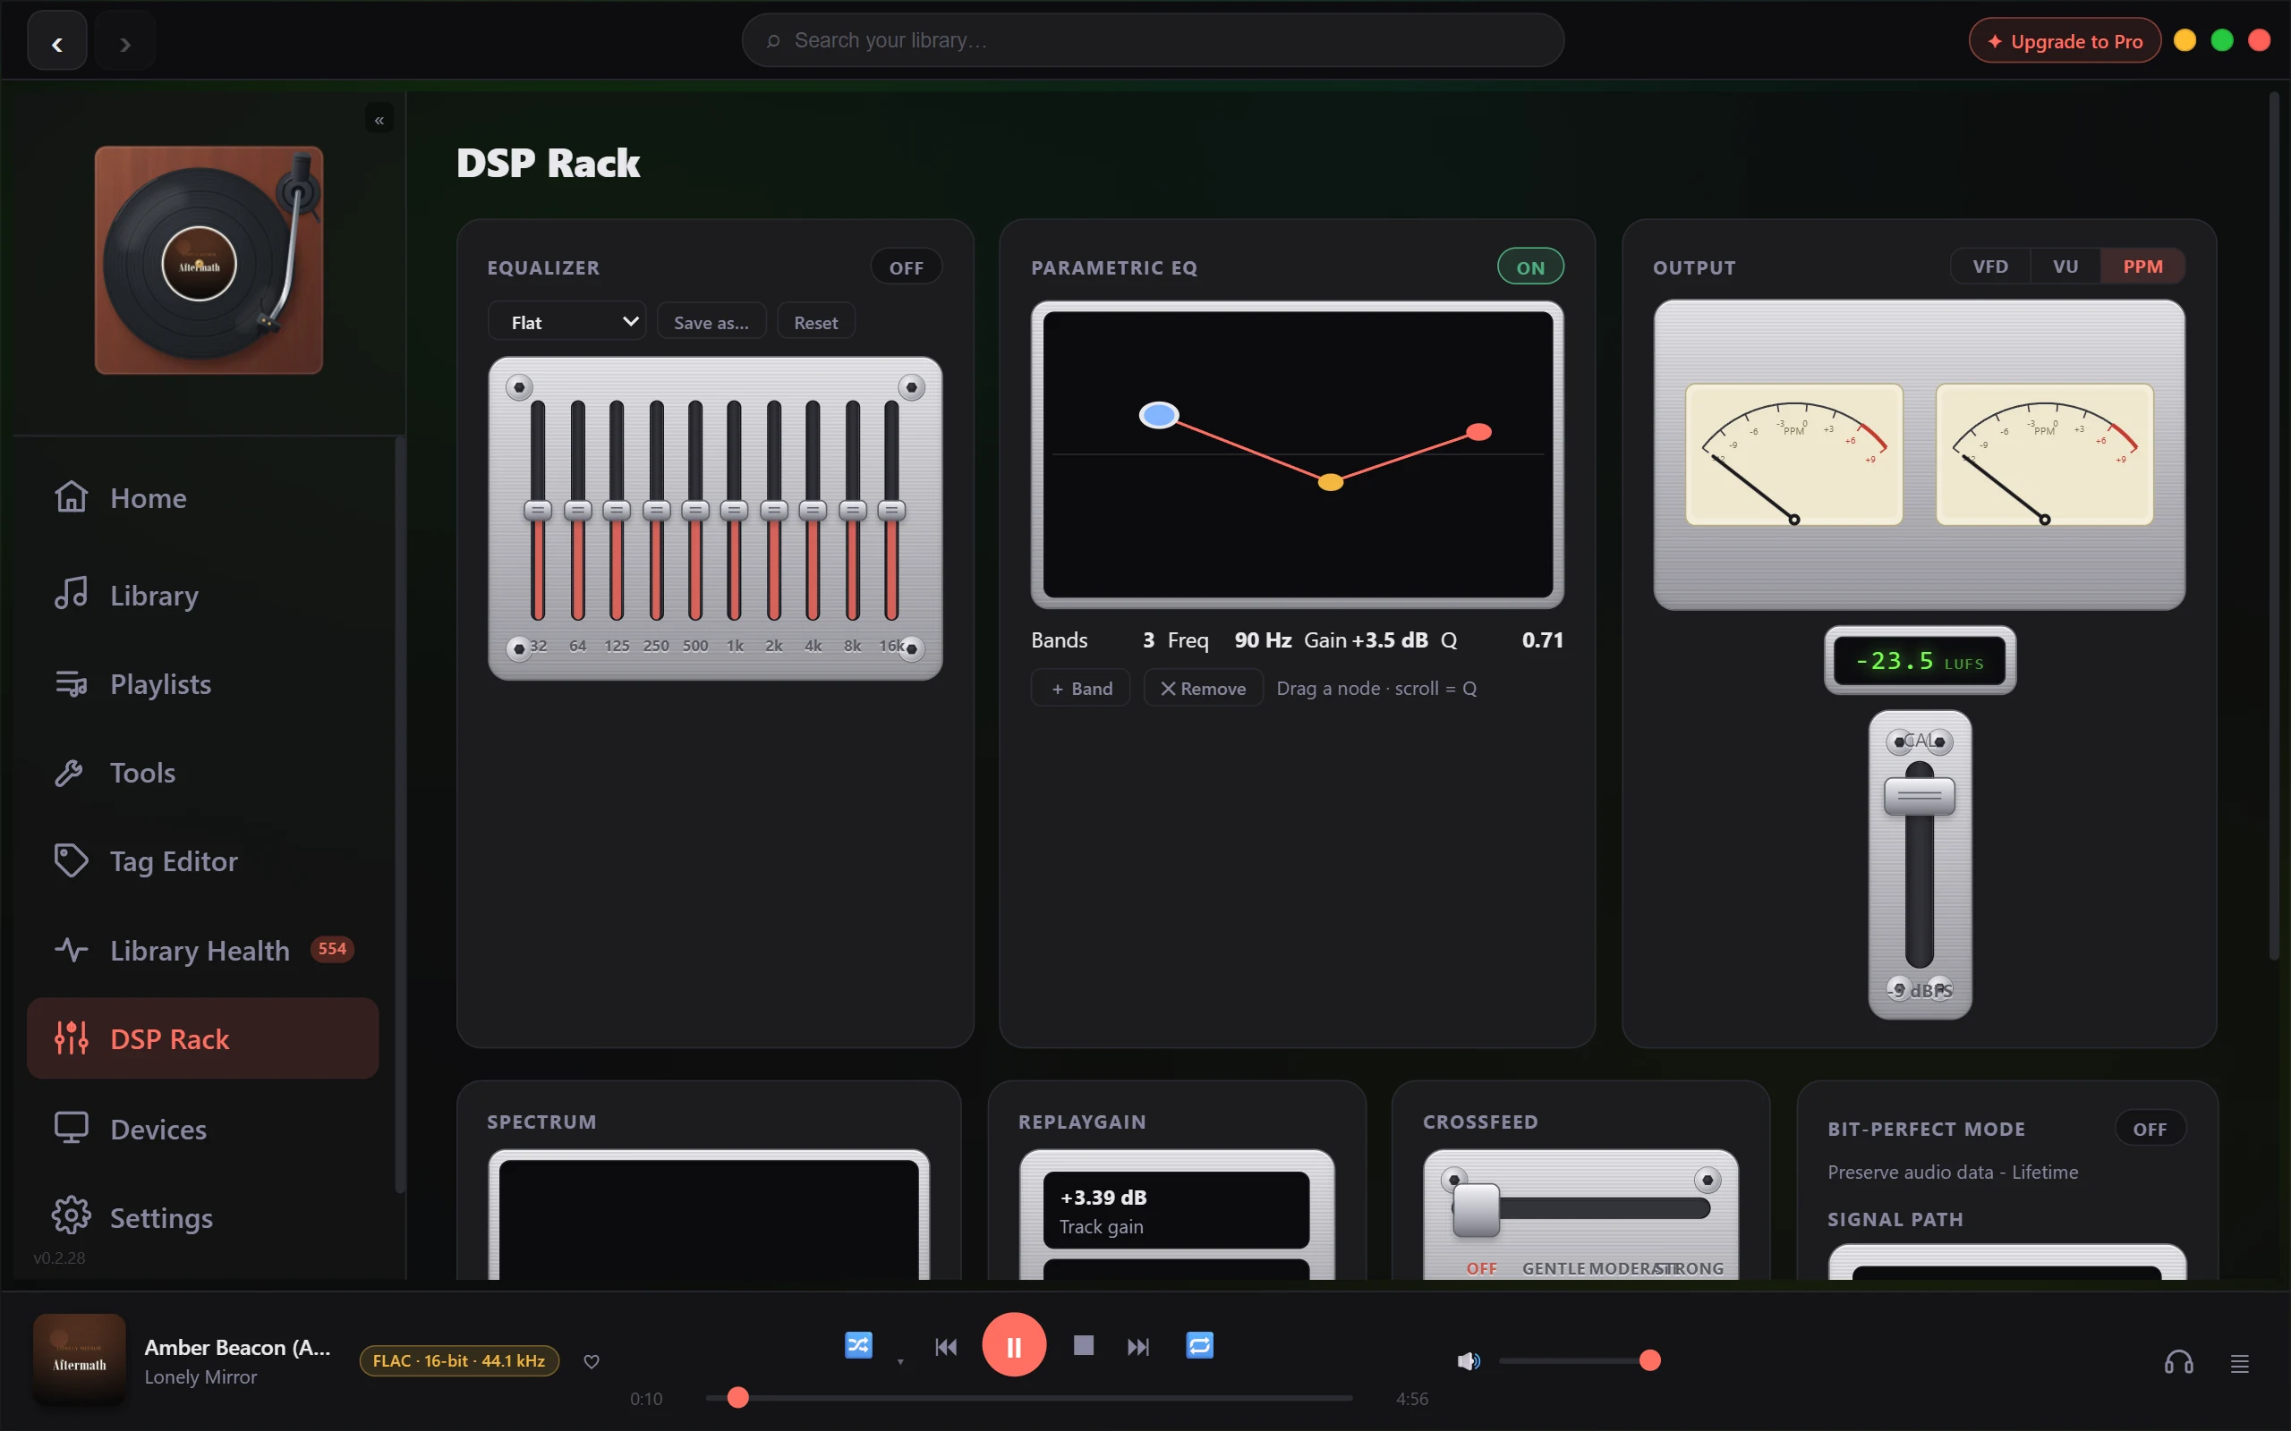
Task: Click the Devices monitor icon
Action: point(71,1128)
